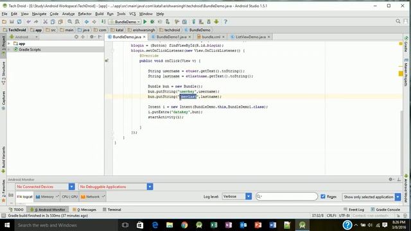411x231 pixels.
Task: Open the Verbose log level dropdown
Action: click(x=237, y=196)
